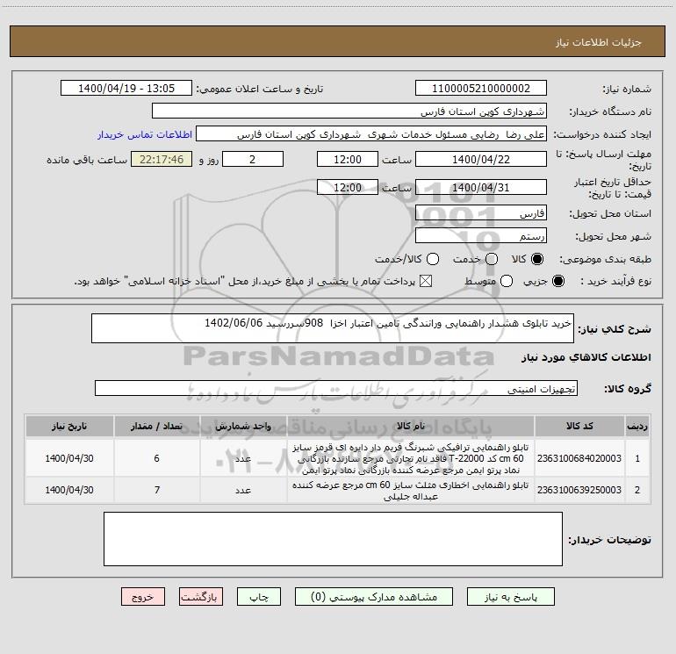Click the تعداد / مقدار column header
Image resolution: width=676 pixels, height=654 pixels.
[x=157, y=426]
